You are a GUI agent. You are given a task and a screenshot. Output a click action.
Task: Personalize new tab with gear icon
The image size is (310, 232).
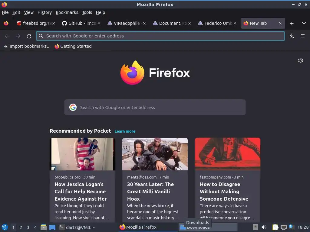[x=301, y=60]
